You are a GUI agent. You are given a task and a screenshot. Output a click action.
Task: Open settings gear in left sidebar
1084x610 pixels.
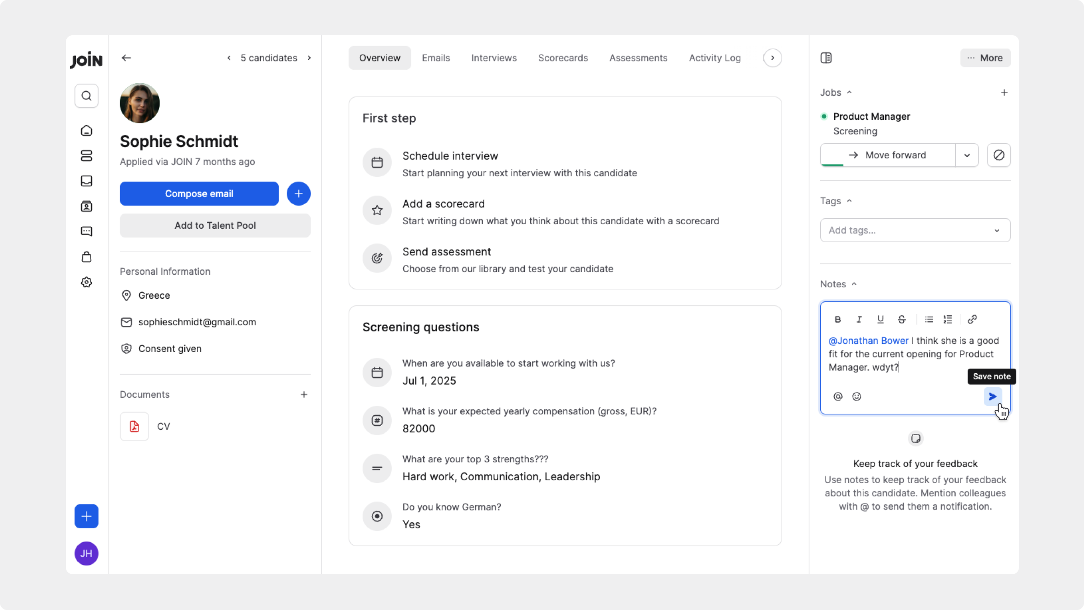click(86, 282)
